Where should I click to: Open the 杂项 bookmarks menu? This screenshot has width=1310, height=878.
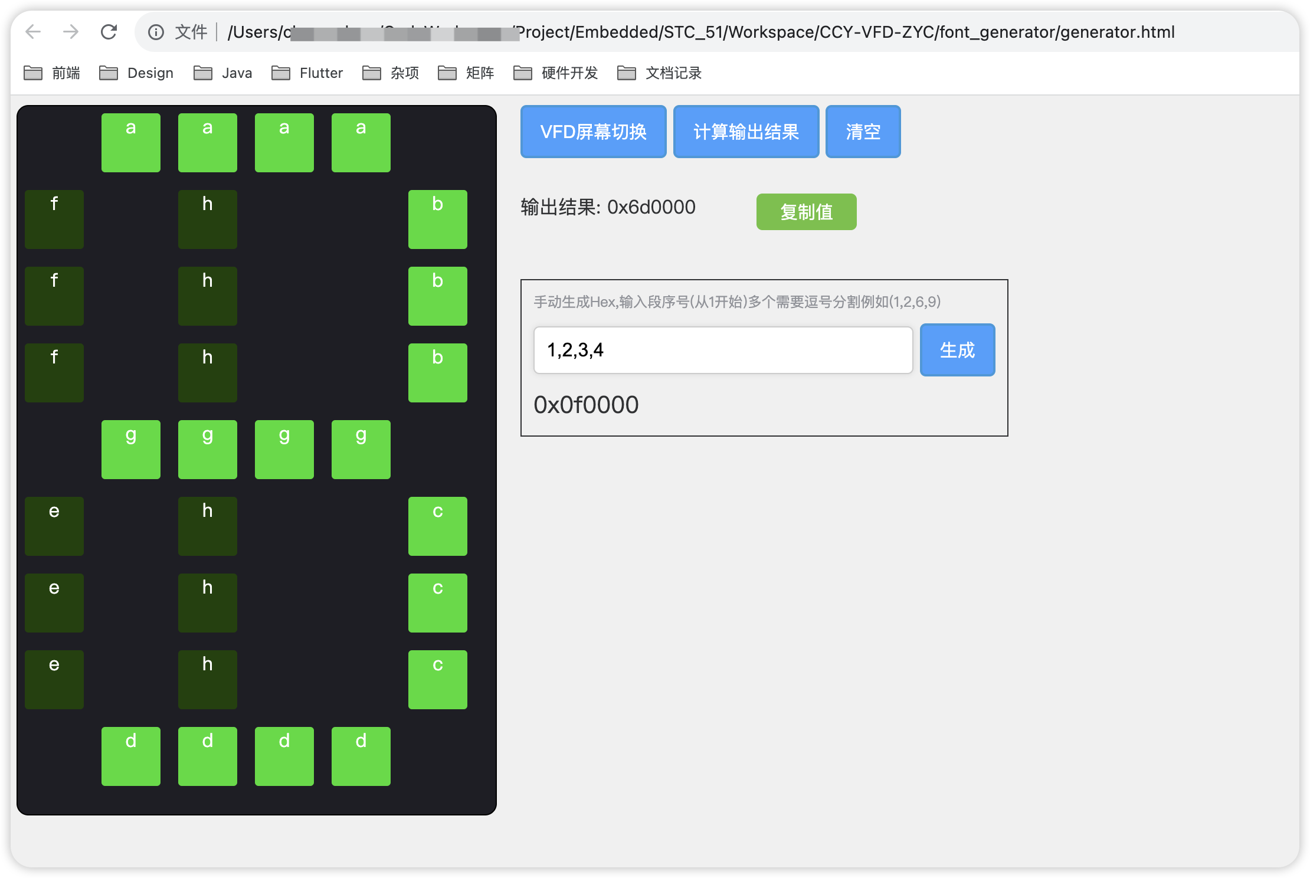click(392, 73)
